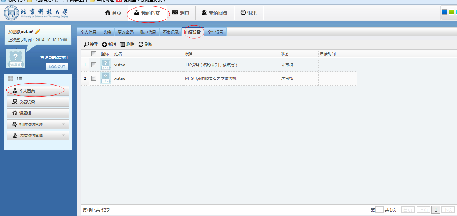Expand the 送样预约管理 sidebar menu
This screenshot has width=457, height=216.
(x=37, y=135)
